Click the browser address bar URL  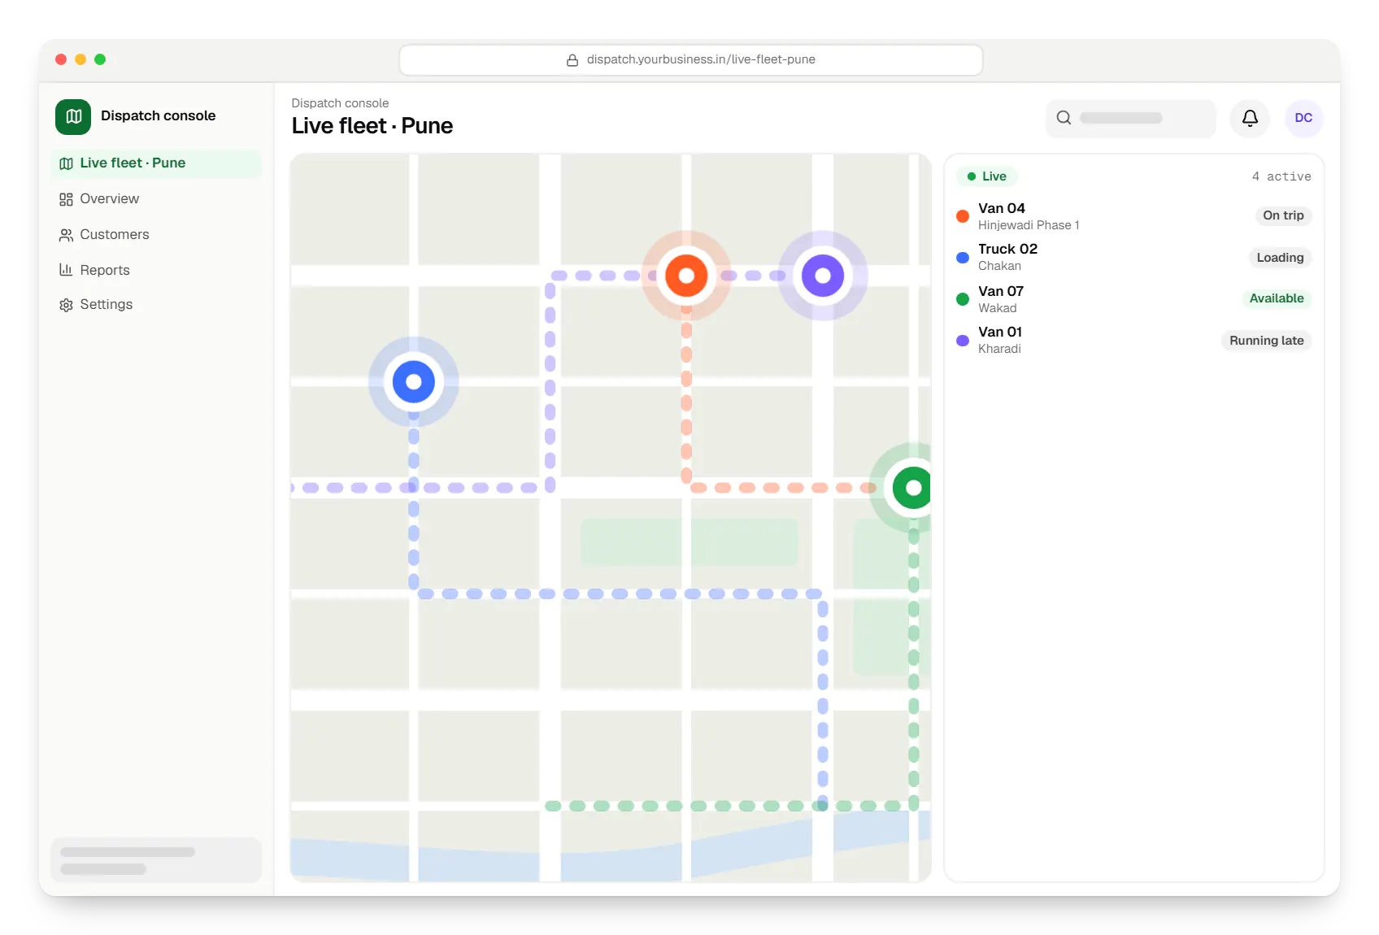pyautogui.click(x=691, y=60)
